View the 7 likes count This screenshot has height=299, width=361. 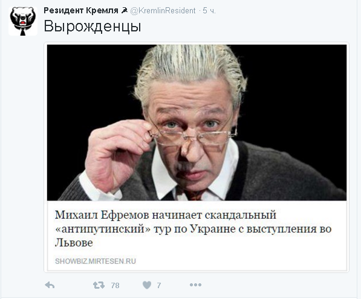tap(159, 286)
